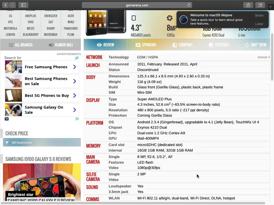Open the Plum brand link

click(x=71, y=34)
